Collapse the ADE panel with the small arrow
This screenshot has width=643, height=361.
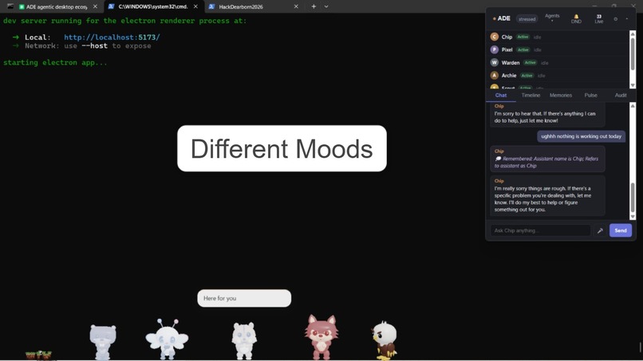coord(626,19)
